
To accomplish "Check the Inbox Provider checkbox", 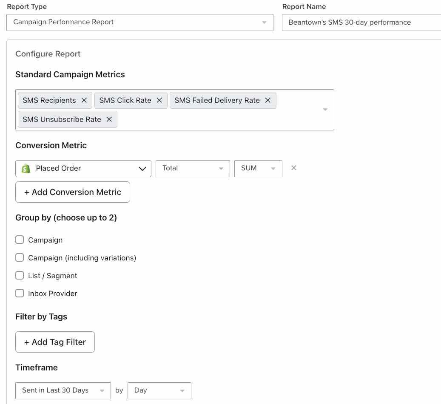I will (x=20, y=293).
